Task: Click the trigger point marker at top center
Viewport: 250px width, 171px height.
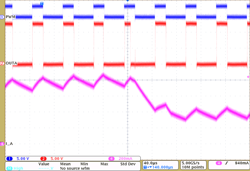Action: coord(127,1)
